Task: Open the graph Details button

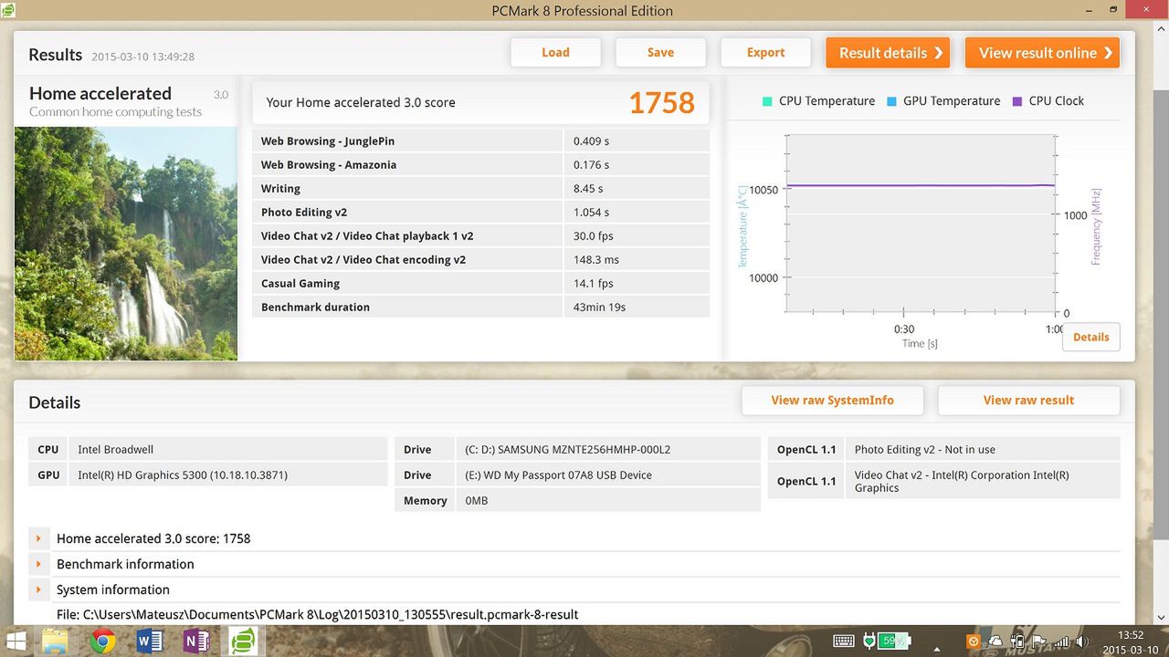Action: tap(1090, 337)
